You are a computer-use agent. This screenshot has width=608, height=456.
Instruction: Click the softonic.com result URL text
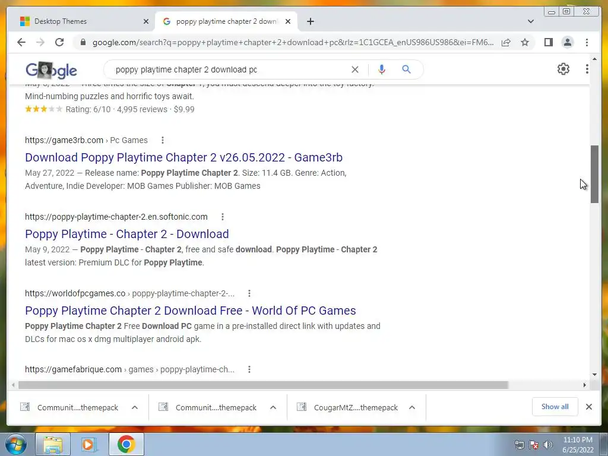coord(116,217)
